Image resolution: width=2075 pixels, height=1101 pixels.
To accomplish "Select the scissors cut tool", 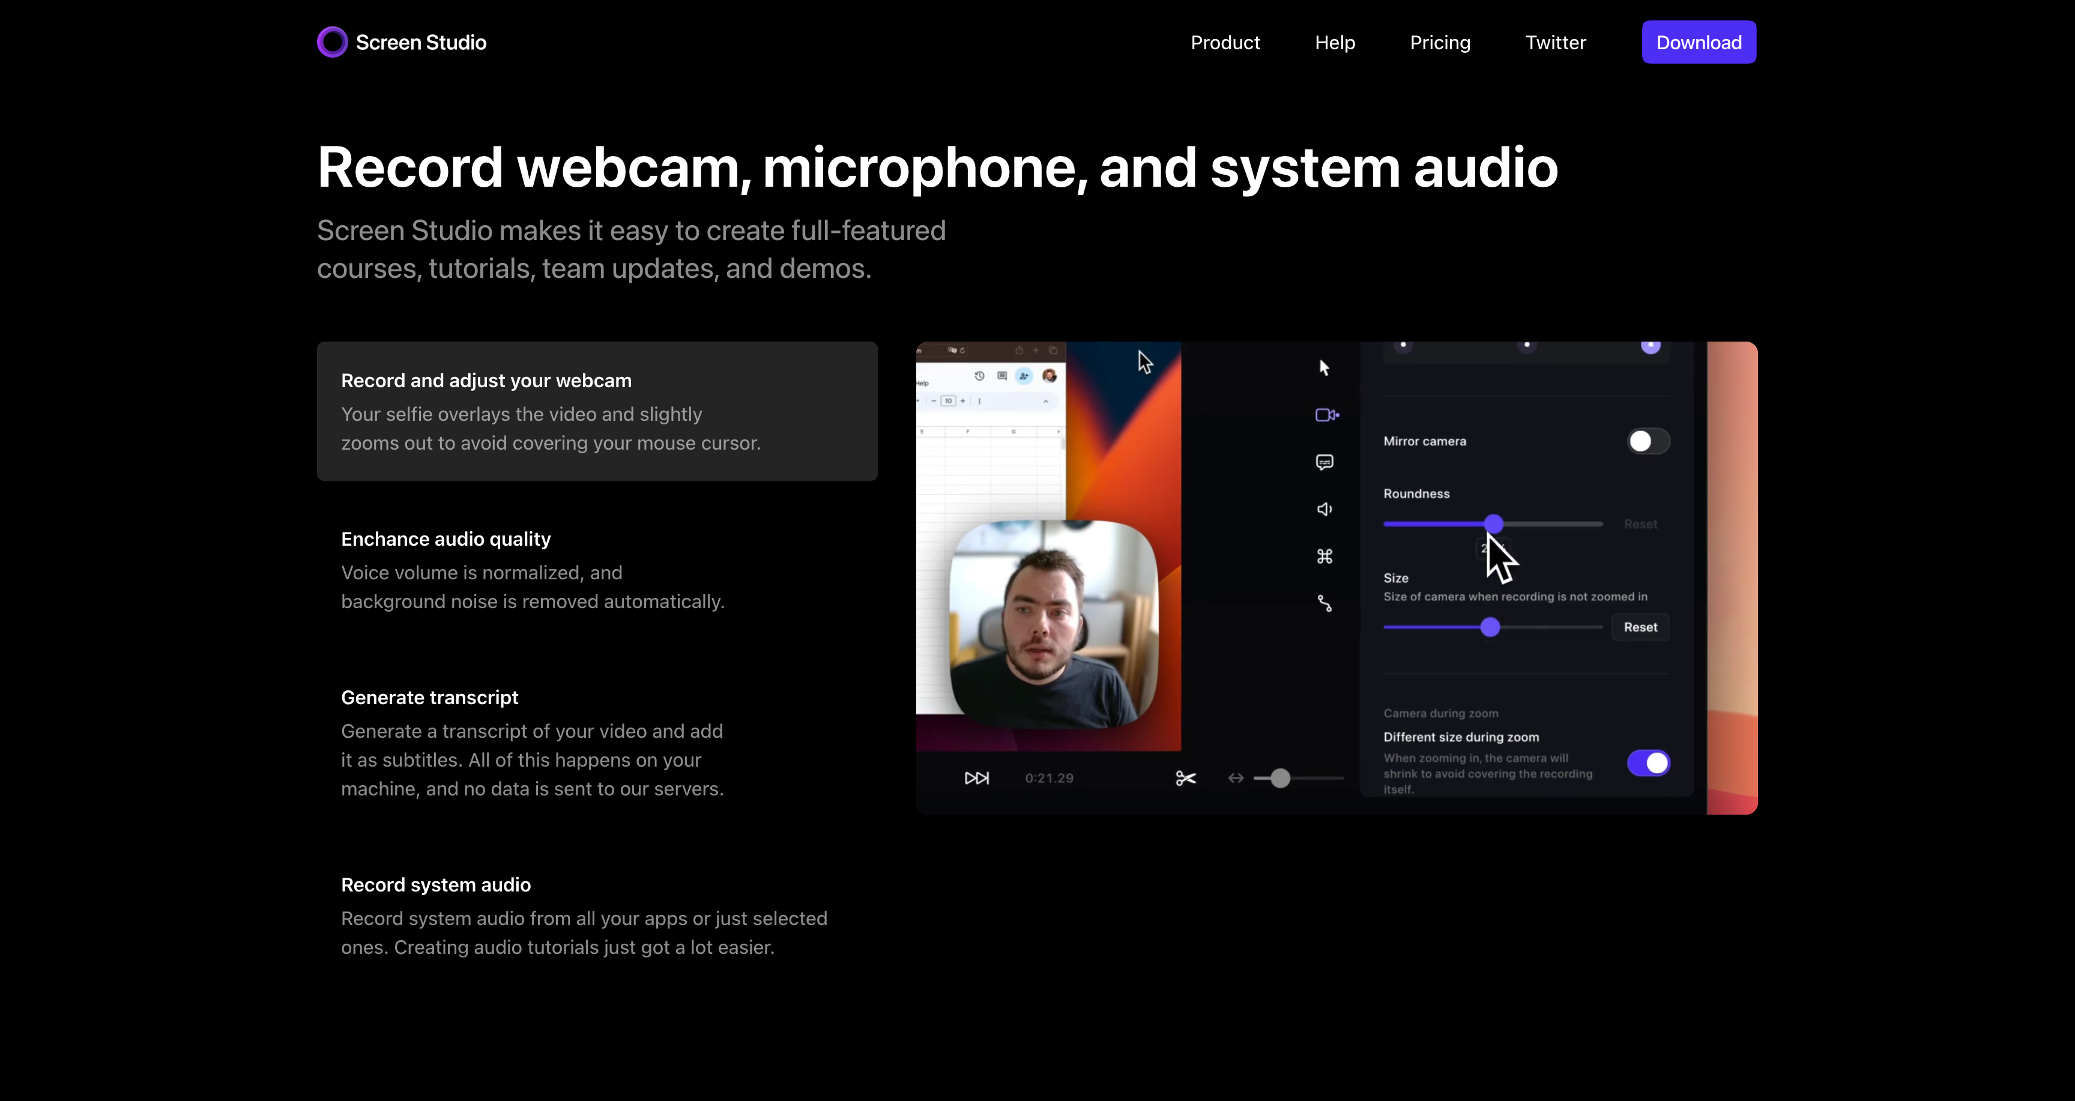I will [x=1186, y=778].
